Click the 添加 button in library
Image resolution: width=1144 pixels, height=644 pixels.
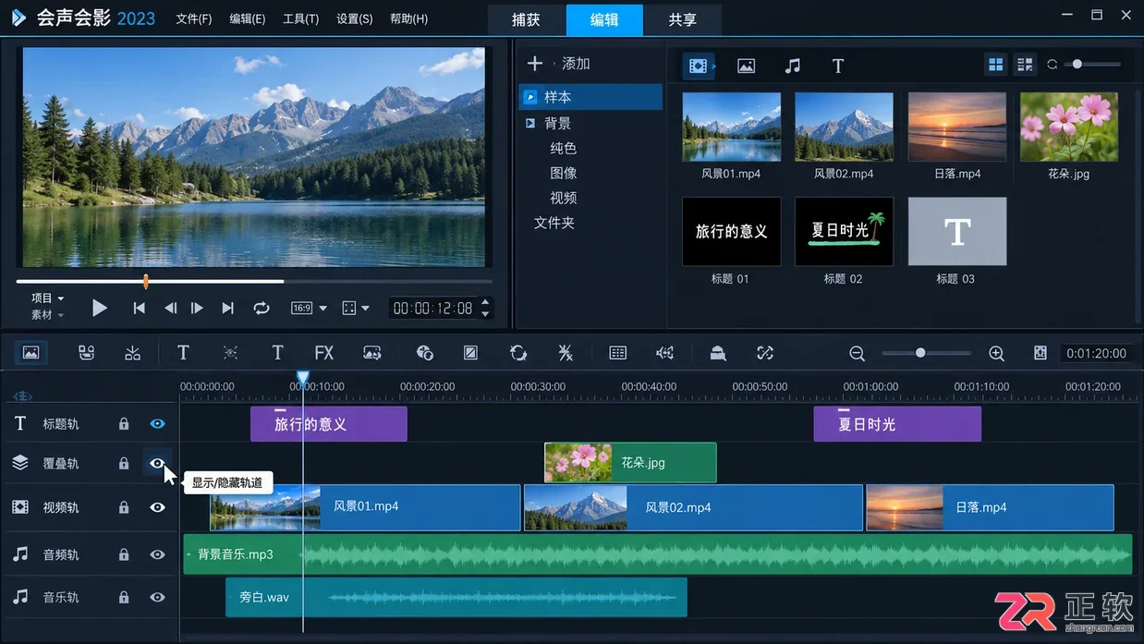(576, 63)
